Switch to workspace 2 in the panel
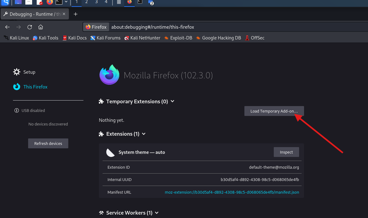368x218 pixels. click(x=87, y=2)
